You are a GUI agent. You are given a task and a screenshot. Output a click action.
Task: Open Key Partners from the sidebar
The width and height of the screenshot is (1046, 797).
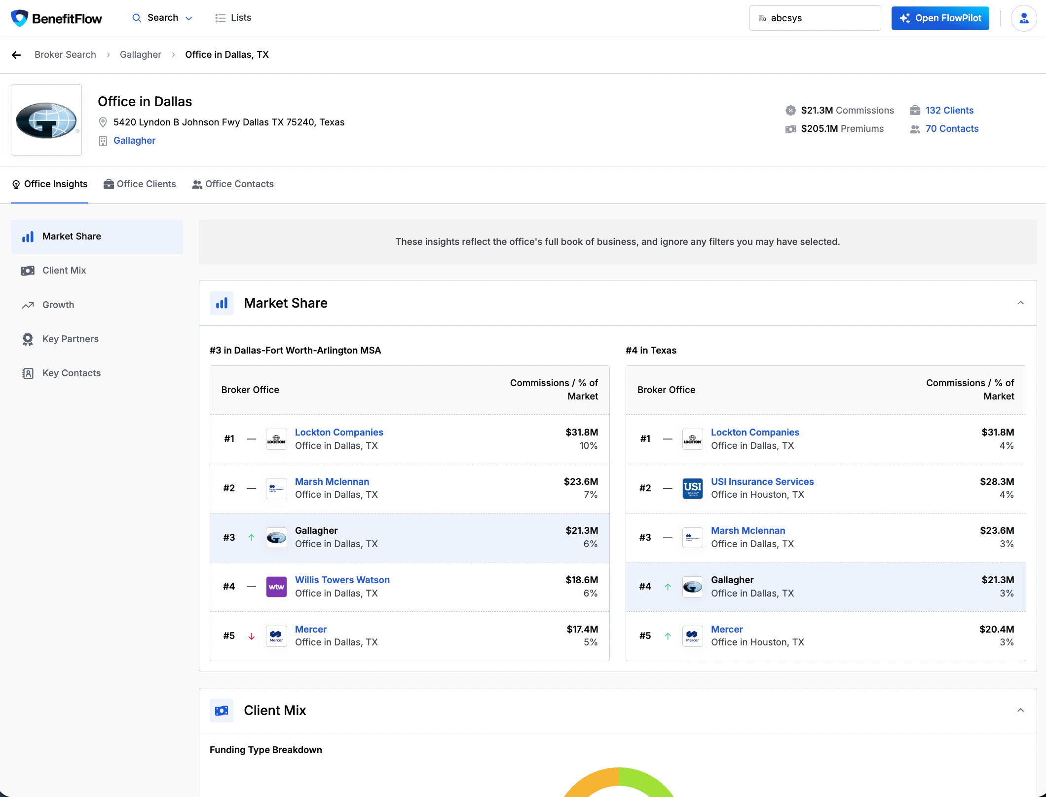pyautogui.click(x=70, y=339)
